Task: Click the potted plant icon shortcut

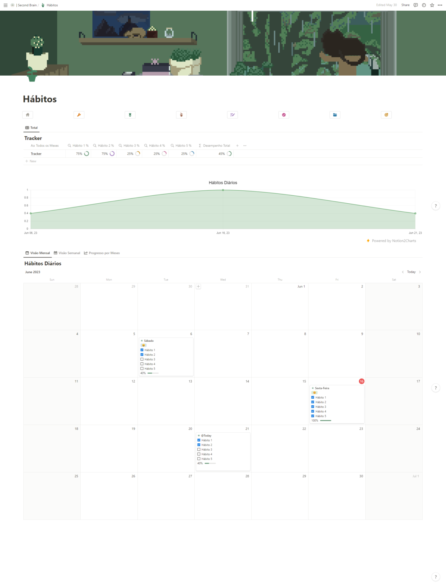Action: click(x=181, y=115)
